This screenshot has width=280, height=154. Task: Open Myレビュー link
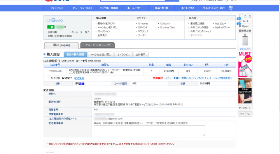point(221,23)
